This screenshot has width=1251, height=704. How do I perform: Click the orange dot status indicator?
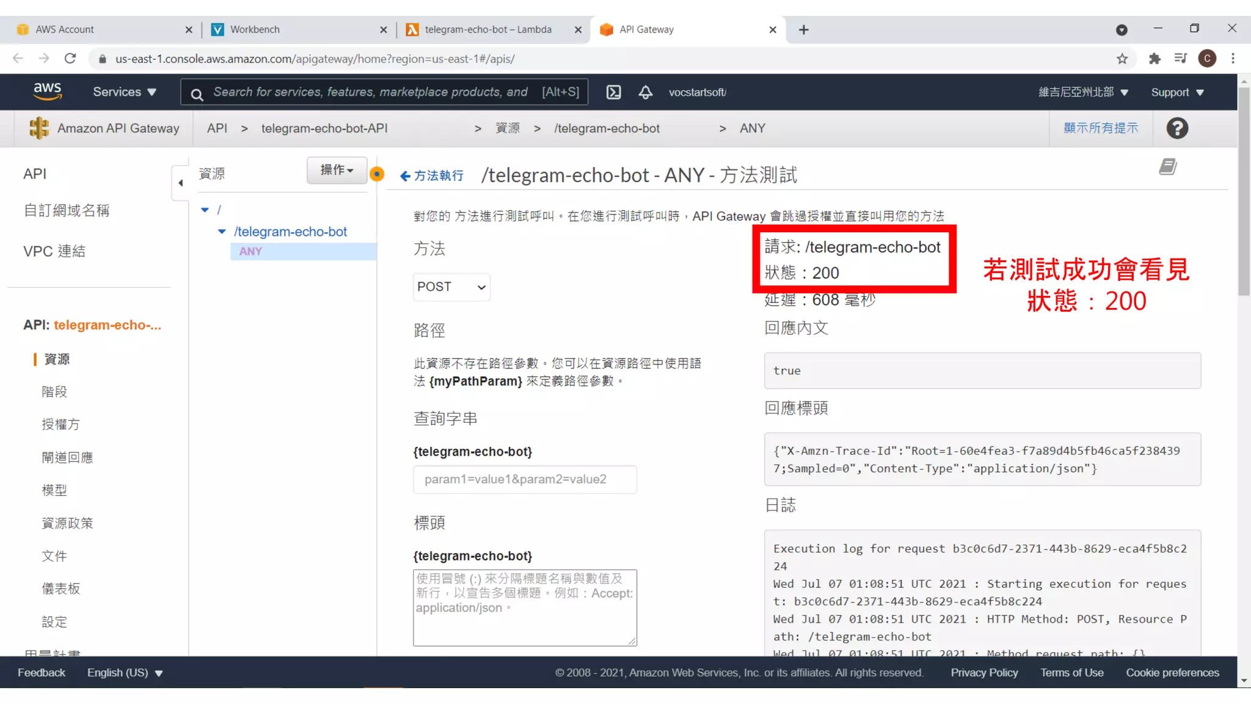click(377, 175)
